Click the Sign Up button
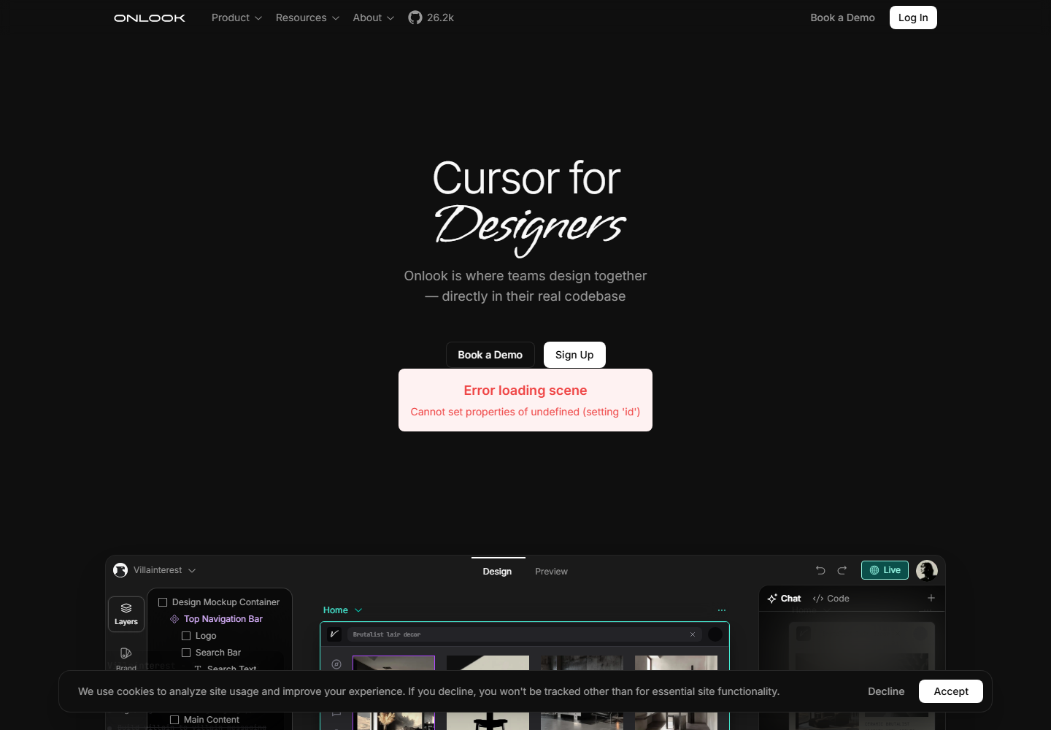1051x730 pixels. (x=574, y=355)
